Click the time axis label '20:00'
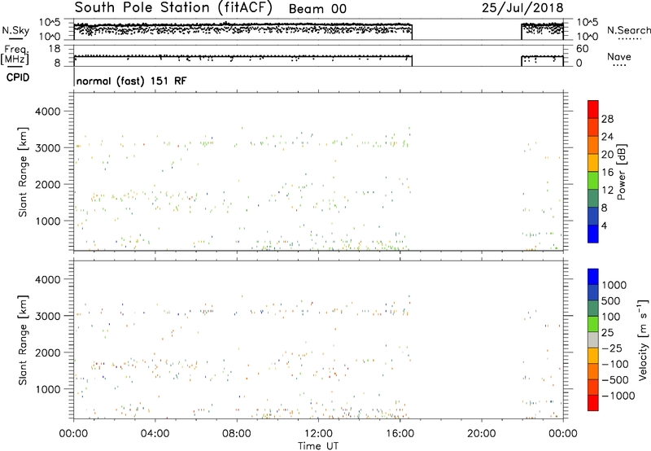Viewport: 651px width, 451px height. pyautogui.click(x=481, y=434)
